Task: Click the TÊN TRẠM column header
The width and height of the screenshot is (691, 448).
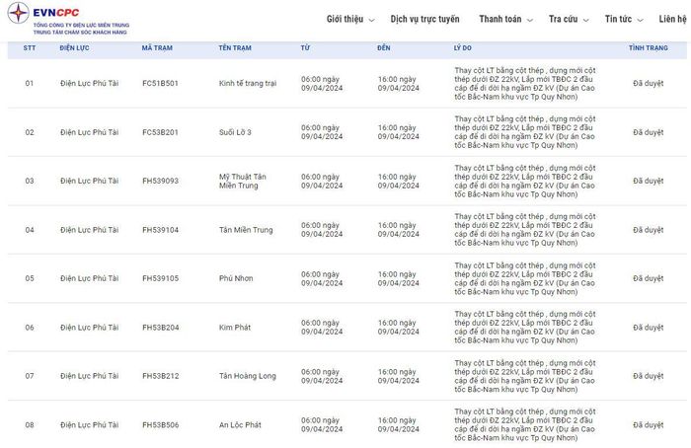Action: [x=235, y=47]
